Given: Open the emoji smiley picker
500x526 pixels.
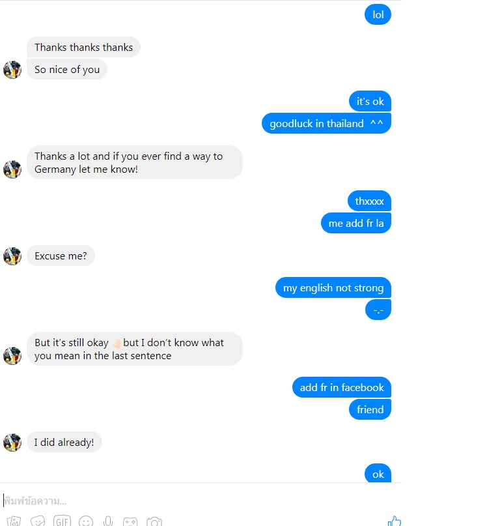Looking at the screenshot, I should click(86, 521).
